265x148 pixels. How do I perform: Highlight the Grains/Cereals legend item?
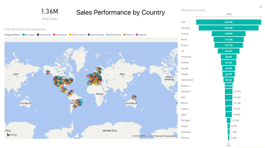[x=96, y=35]
